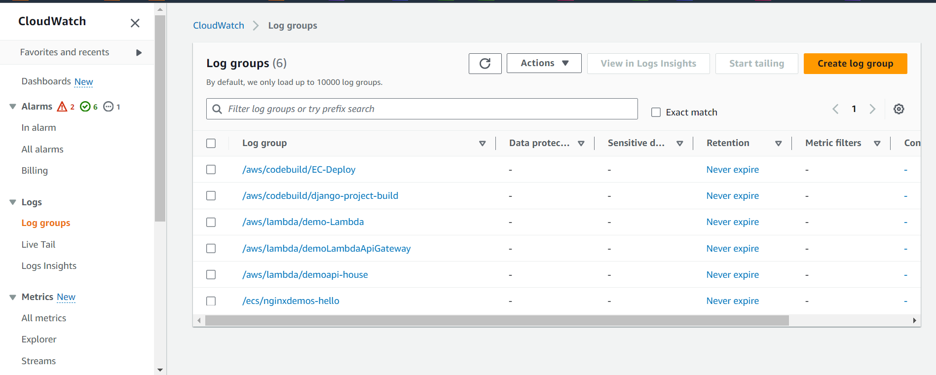The height and width of the screenshot is (375, 936).
Task: Open Dashboards in sidebar
Action: click(x=46, y=81)
